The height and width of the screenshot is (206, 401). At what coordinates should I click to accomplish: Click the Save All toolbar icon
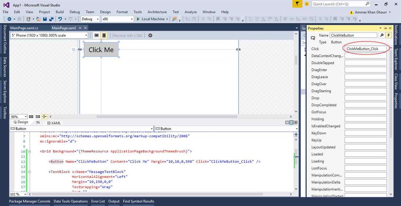point(51,19)
